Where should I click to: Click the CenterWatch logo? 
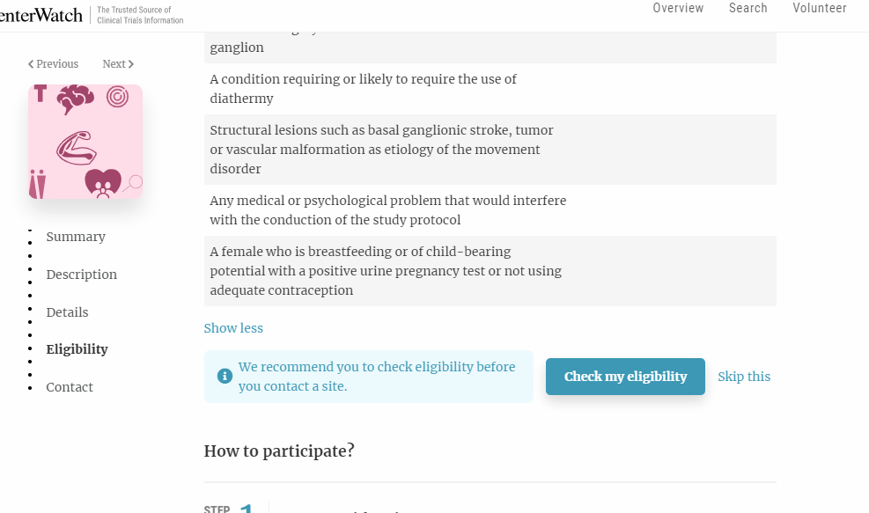click(x=41, y=15)
